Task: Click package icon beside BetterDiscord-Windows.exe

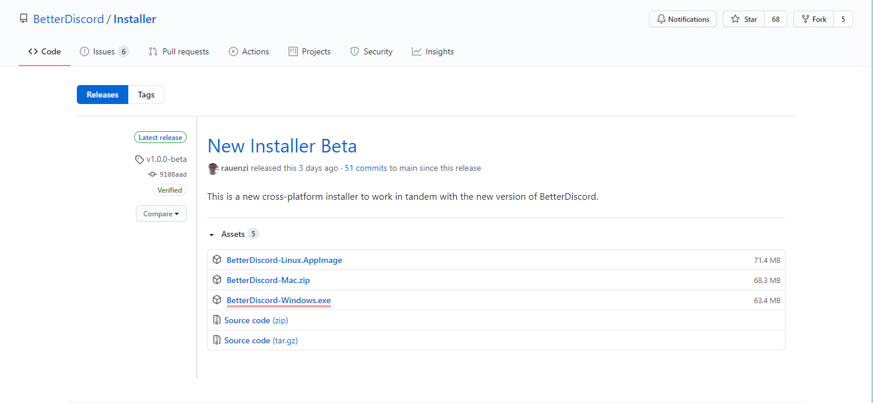Action: pyautogui.click(x=217, y=300)
